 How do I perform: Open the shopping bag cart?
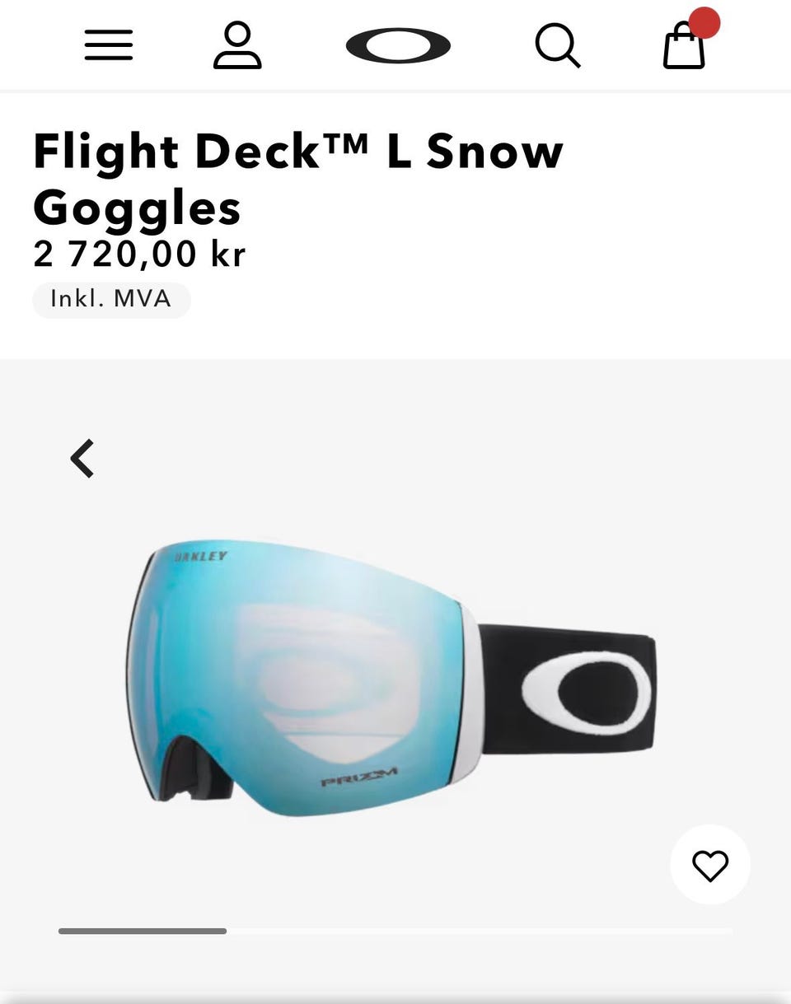684,45
